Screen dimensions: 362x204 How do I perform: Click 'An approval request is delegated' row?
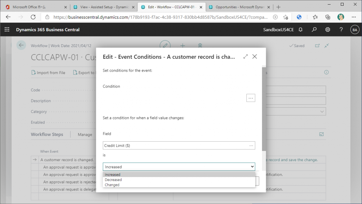70,189
